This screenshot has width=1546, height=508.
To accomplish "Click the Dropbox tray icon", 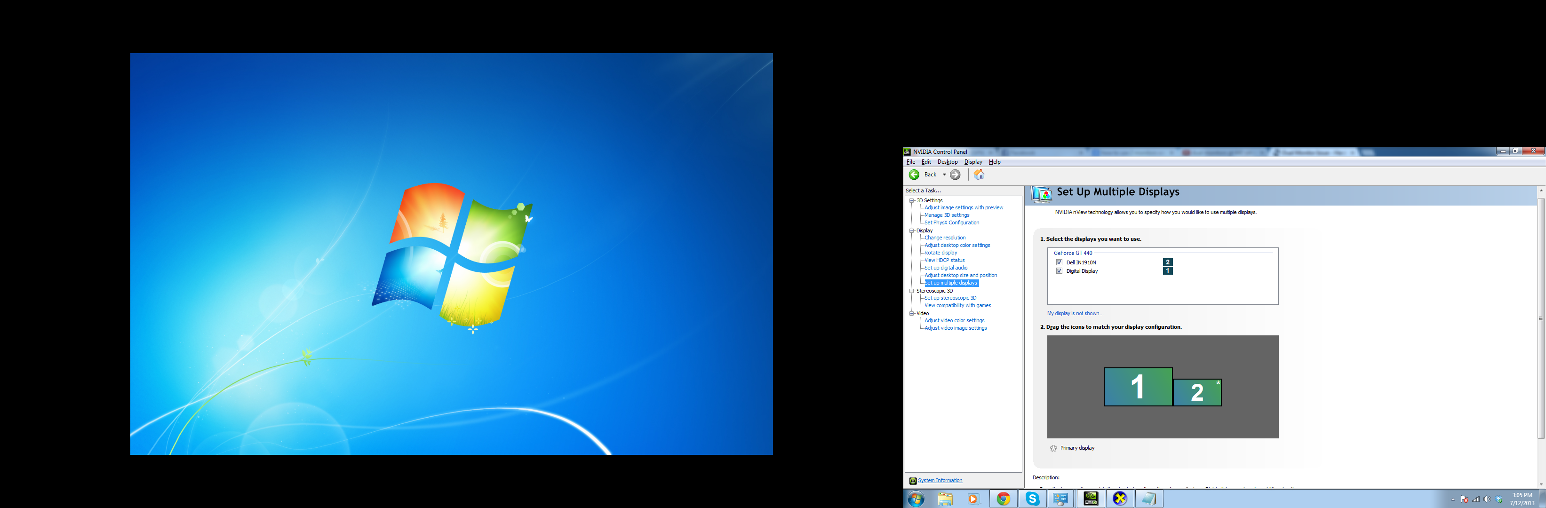I will tap(1498, 500).
